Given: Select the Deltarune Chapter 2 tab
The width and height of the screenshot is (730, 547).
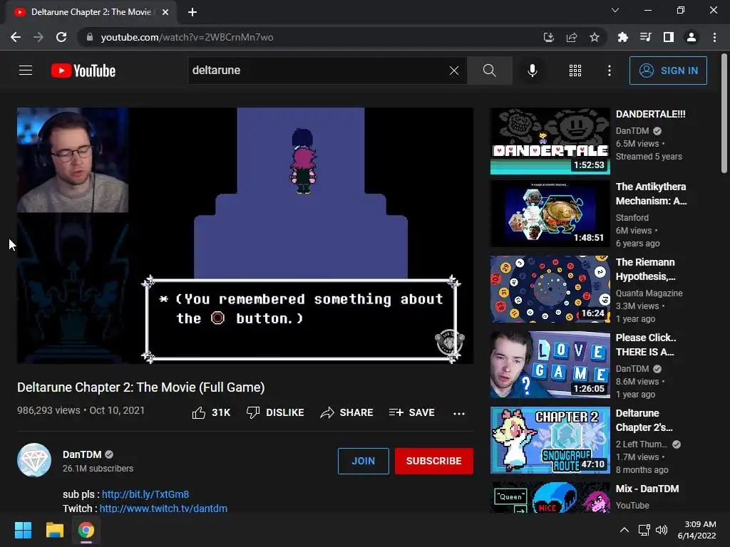Looking at the screenshot, I should pyautogui.click(x=91, y=12).
